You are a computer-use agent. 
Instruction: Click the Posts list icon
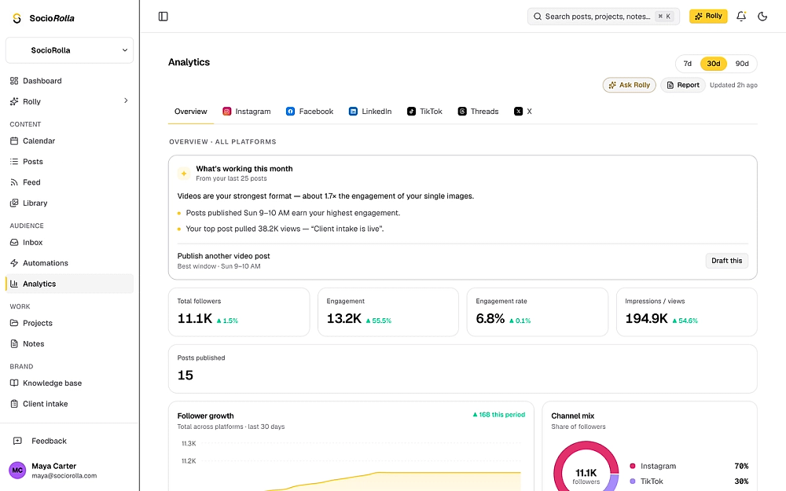click(14, 161)
